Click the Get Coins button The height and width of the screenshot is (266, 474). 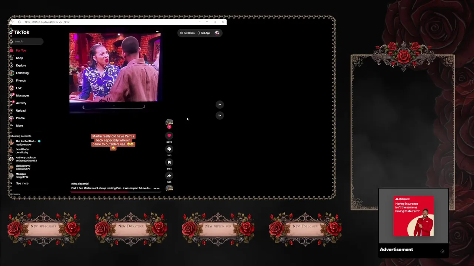click(x=187, y=33)
